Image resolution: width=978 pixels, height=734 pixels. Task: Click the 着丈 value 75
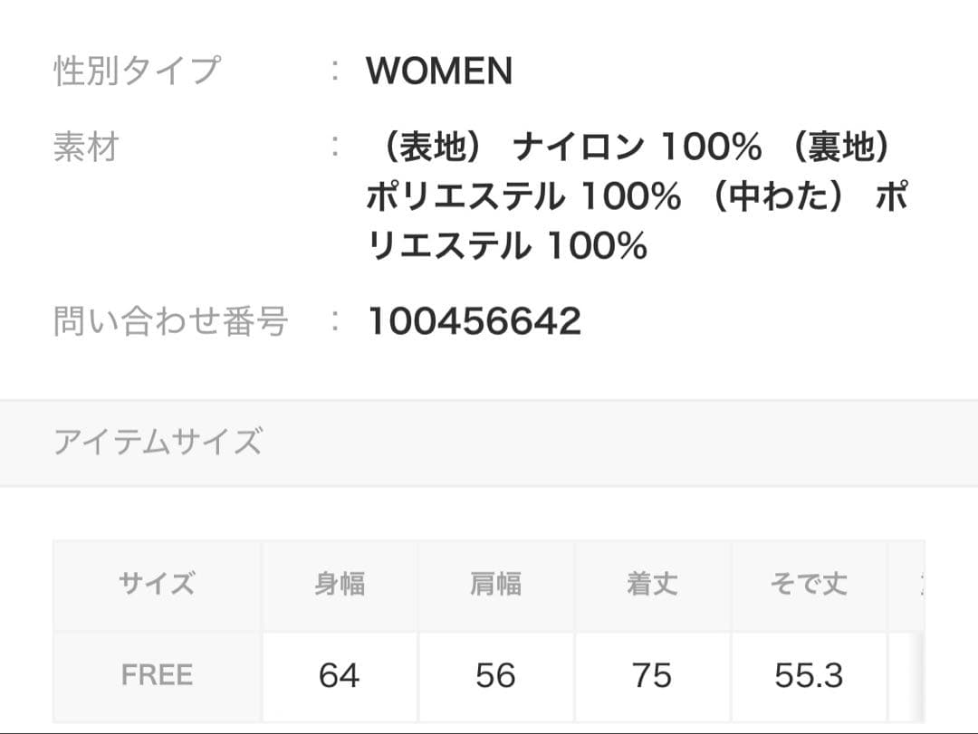click(652, 675)
